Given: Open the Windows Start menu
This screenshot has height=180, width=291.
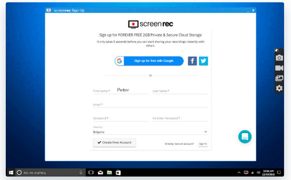Looking at the screenshot, I should point(11,173).
